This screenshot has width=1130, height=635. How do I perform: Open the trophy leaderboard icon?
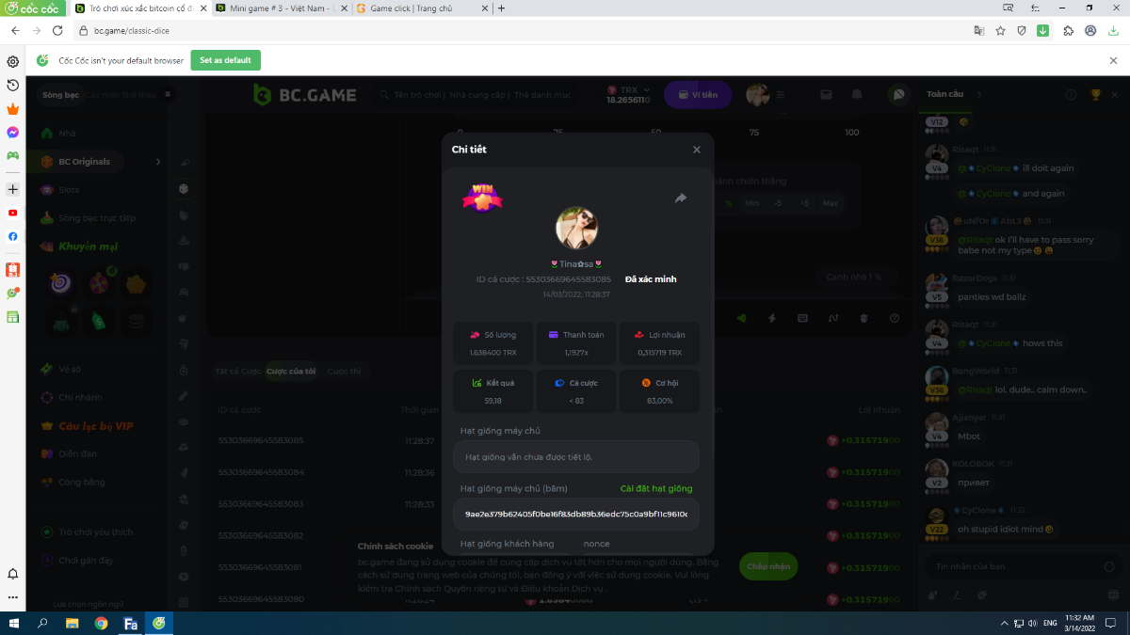(x=1095, y=95)
